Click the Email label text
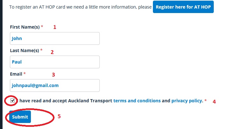230x129 pixels. point(16,74)
